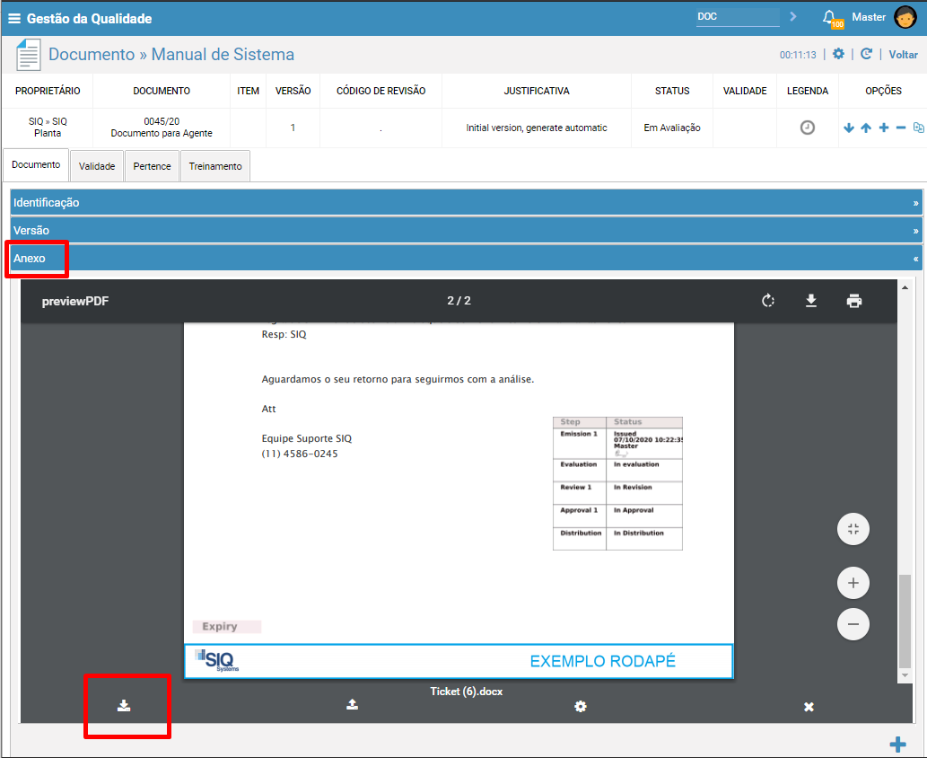Expand the Identificação section
The width and height of the screenshot is (927, 758).
click(x=467, y=202)
